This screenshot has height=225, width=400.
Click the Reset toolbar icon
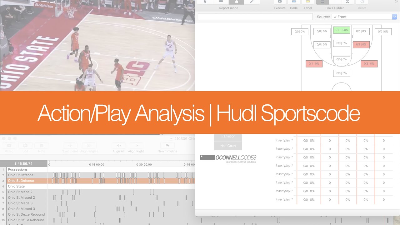tap(362, 2)
